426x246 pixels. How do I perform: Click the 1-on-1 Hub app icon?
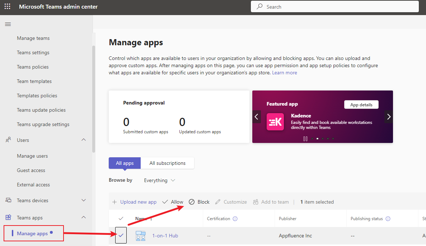coord(140,236)
